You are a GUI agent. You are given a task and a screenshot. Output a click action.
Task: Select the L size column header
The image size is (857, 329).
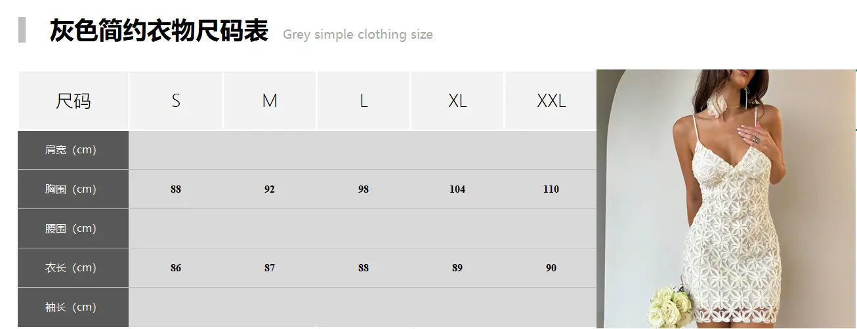(x=364, y=100)
